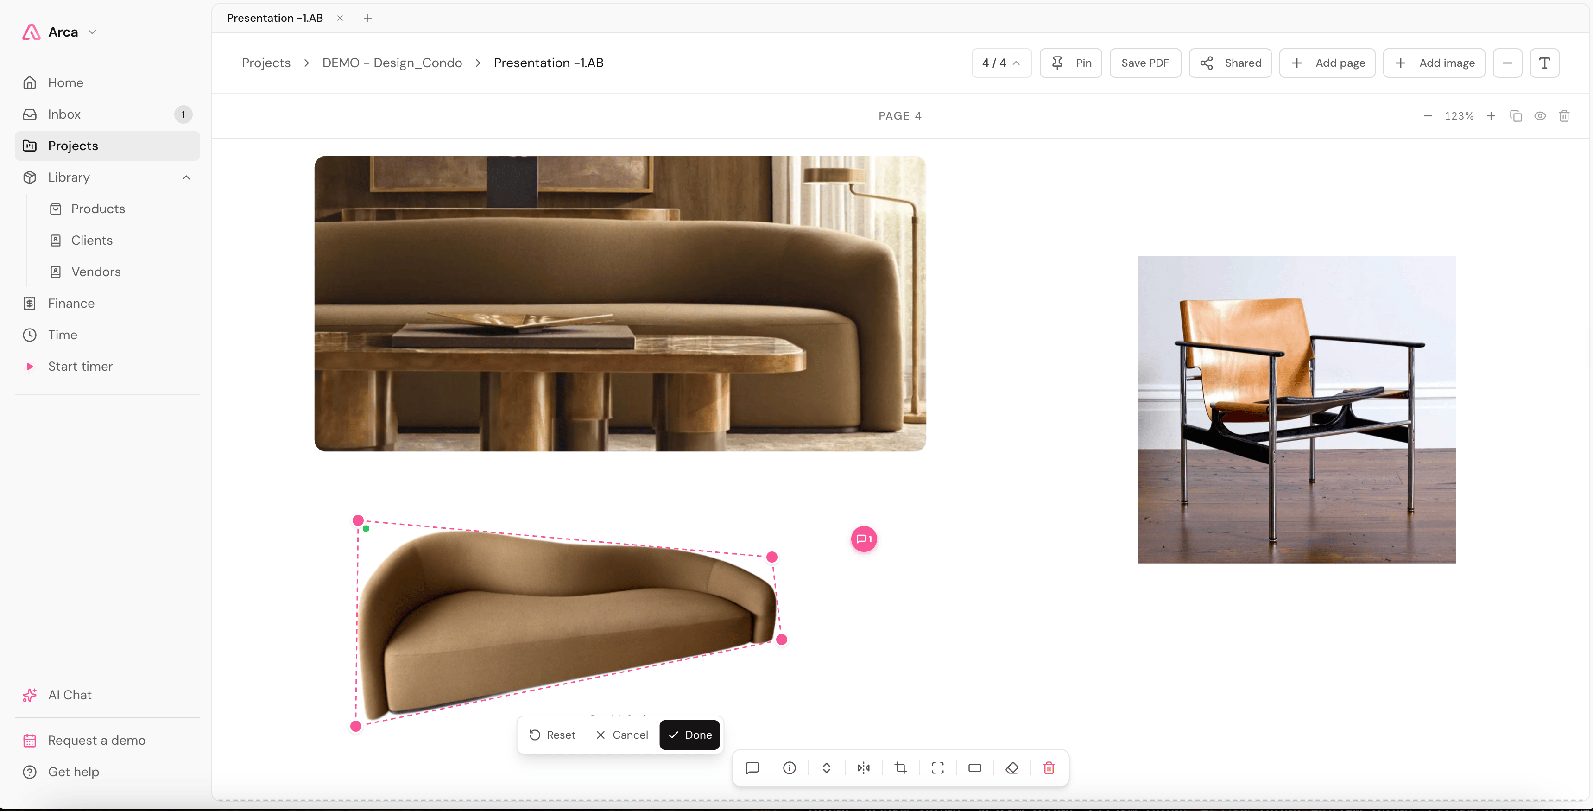Click the green rotation handle dot
The height and width of the screenshot is (811, 1593).
pyautogui.click(x=367, y=529)
